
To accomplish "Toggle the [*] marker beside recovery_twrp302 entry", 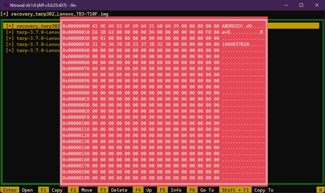I will 10,26.
